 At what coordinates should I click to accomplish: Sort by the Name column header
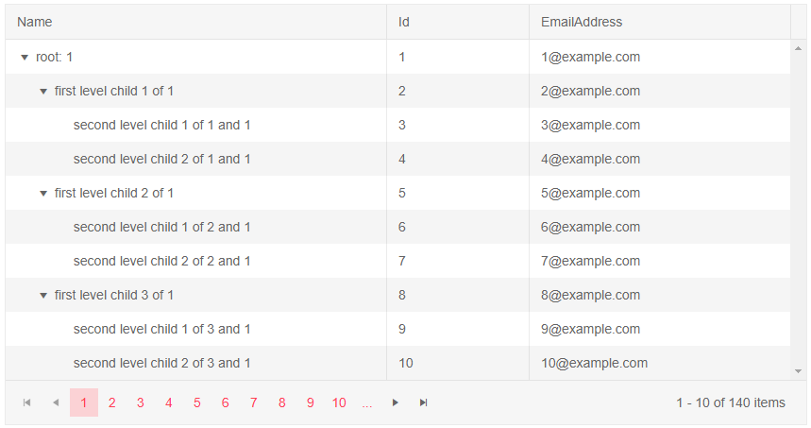[x=35, y=22]
